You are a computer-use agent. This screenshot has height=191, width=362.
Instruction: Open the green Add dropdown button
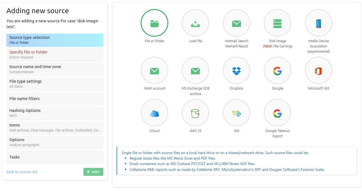(93, 172)
